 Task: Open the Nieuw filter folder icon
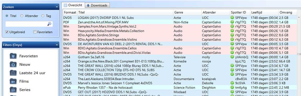click(13, 65)
